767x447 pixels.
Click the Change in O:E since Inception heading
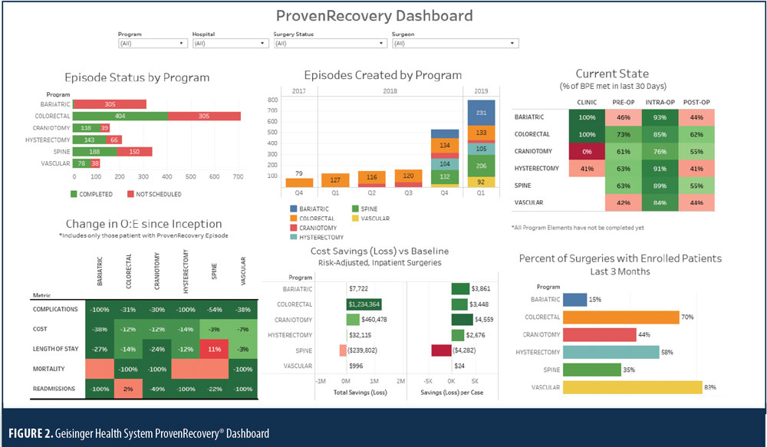click(144, 224)
